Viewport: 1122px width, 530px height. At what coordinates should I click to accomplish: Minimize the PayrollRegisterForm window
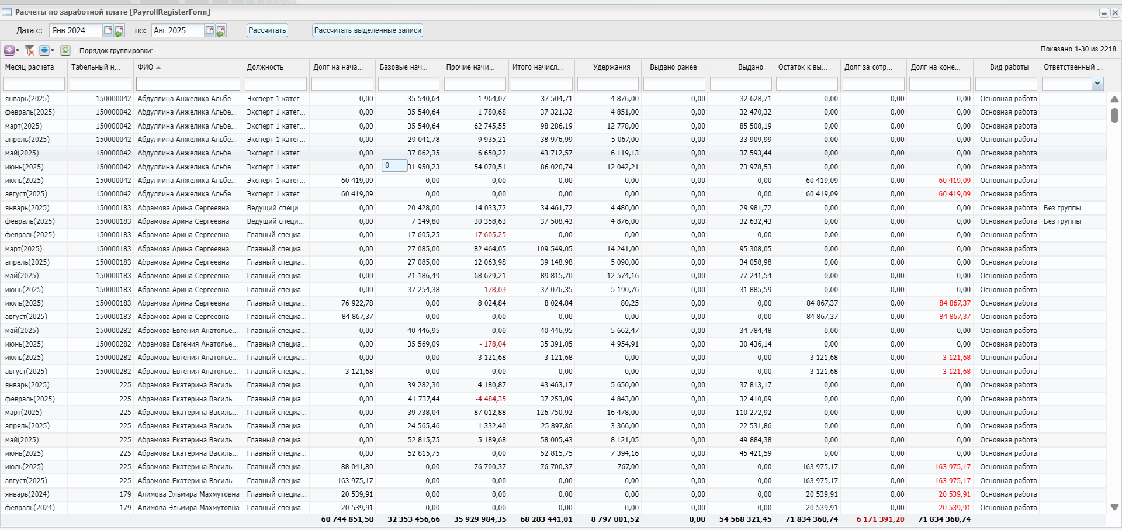pos(1104,12)
